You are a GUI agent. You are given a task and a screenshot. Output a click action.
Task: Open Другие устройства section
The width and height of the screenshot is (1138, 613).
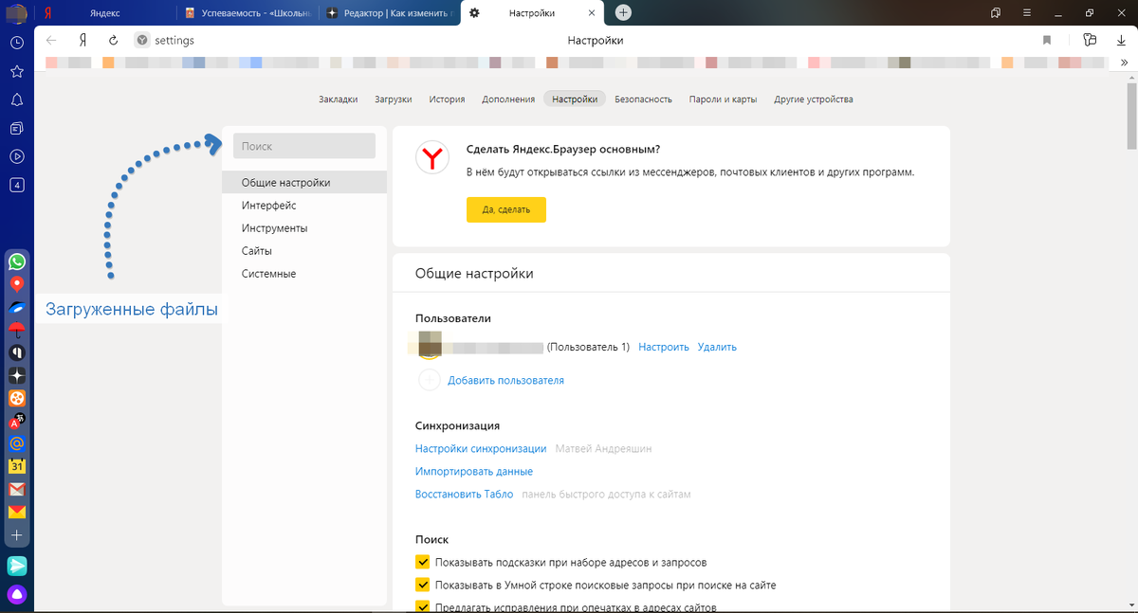click(814, 99)
